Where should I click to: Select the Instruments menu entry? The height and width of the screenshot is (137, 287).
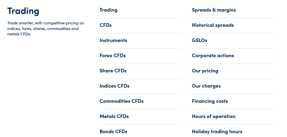[x=113, y=40]
